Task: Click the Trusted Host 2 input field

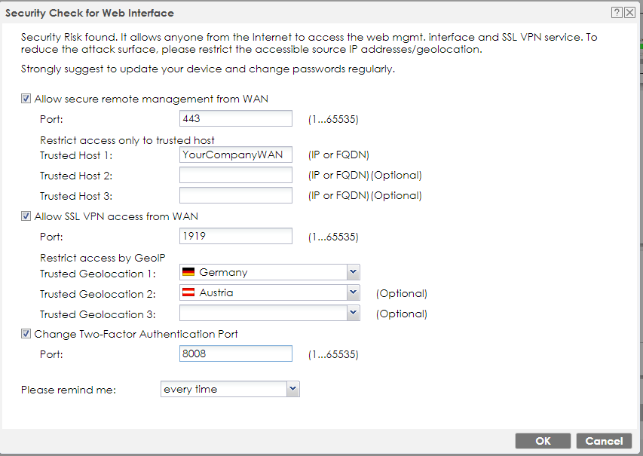Action: 236,175
